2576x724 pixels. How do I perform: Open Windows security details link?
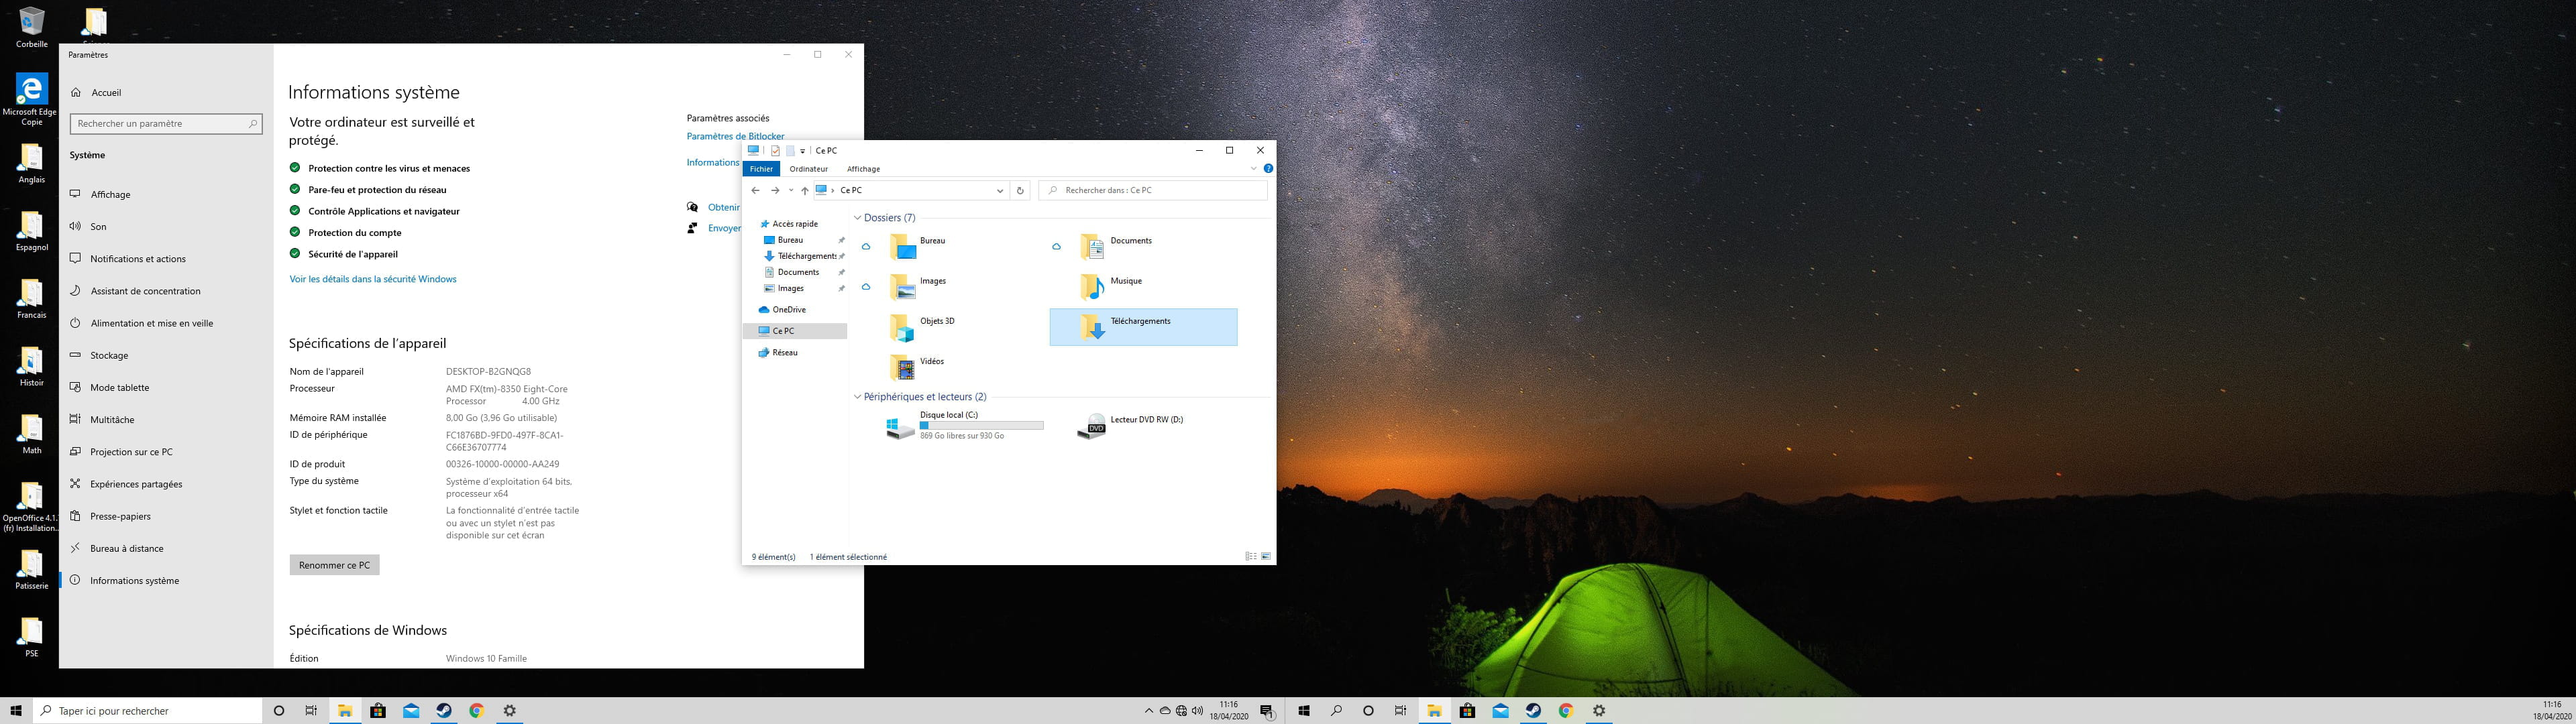click(373, 279)
